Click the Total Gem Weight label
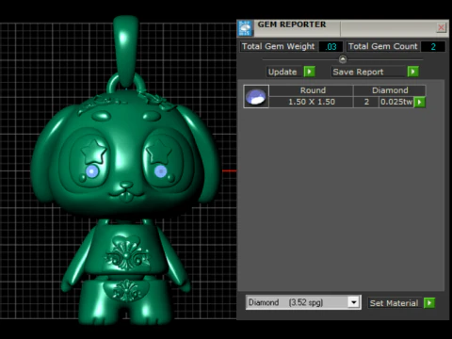The image size is (452, 339). coord(278,46)
